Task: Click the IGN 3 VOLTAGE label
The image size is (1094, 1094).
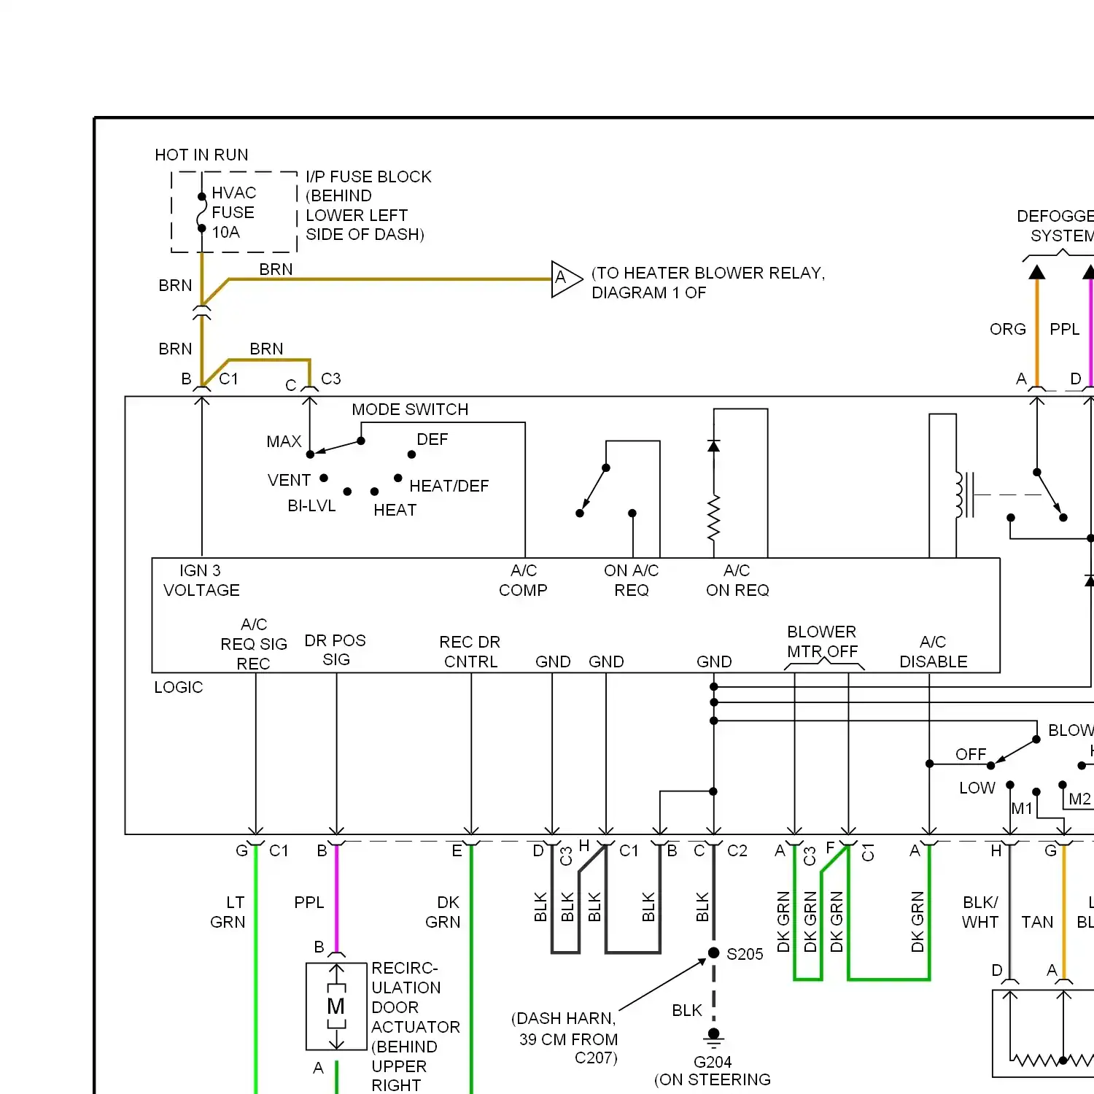Action: tap(201, 581)
